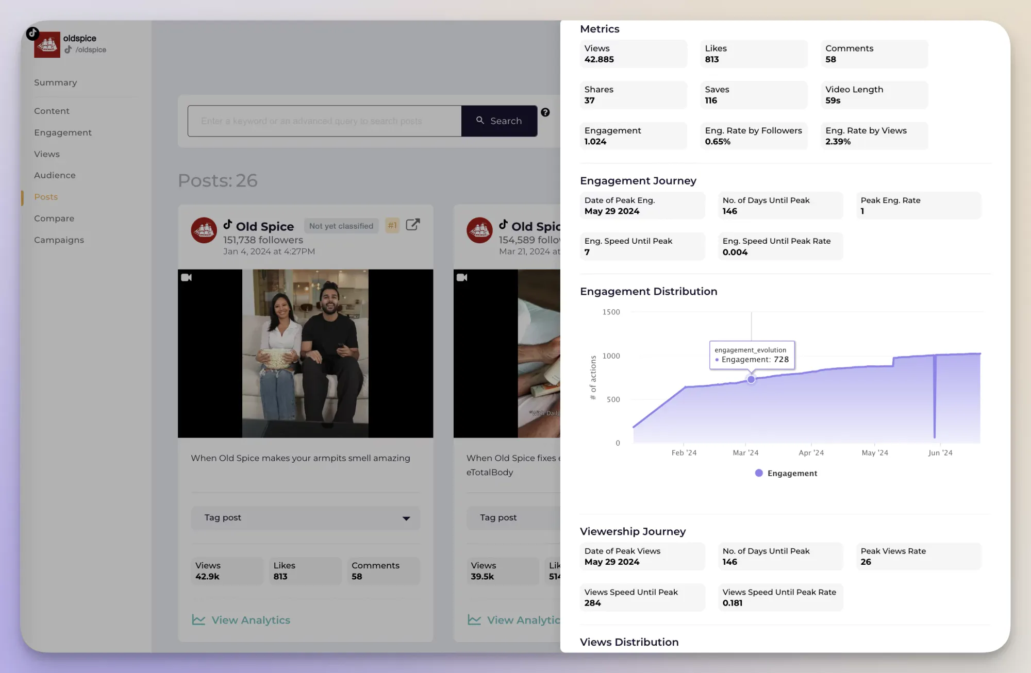Screen dimensions: 1031x673
Task: Click the Video Length 59s card
Action: (874, 95)
